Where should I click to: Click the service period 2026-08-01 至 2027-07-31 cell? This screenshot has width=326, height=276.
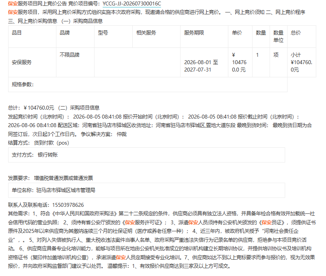coord(204,62)
